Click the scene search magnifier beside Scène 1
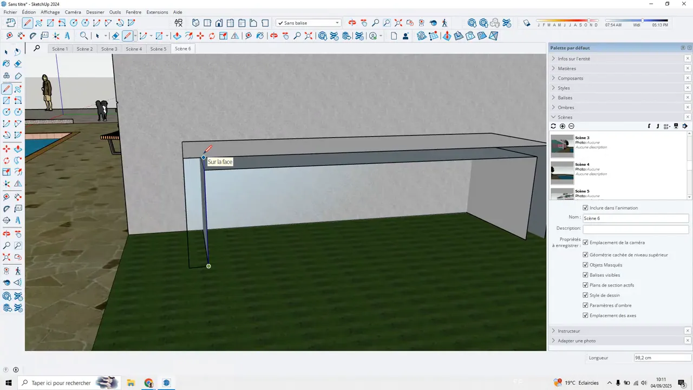The image size is (693, 390). click(36, 48)
